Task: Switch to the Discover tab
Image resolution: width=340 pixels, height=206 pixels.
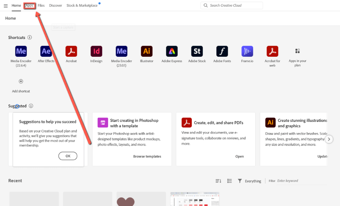Action: point(55,5)
